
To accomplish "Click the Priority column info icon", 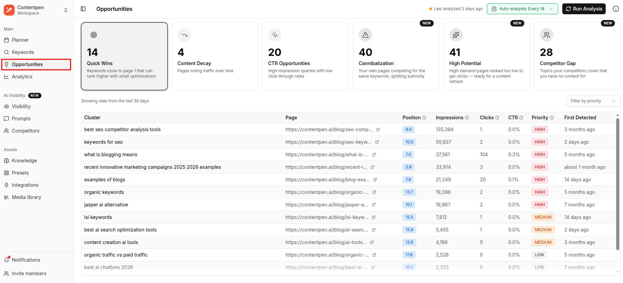I will pos(552,118).
